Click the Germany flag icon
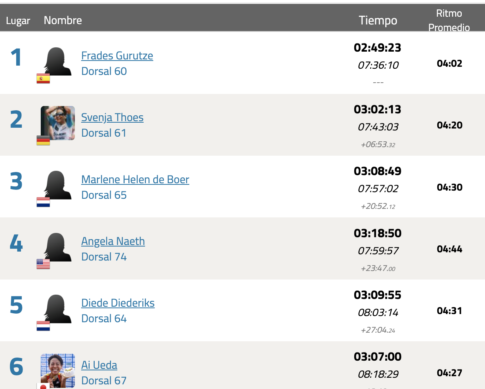 click(43, 141)
